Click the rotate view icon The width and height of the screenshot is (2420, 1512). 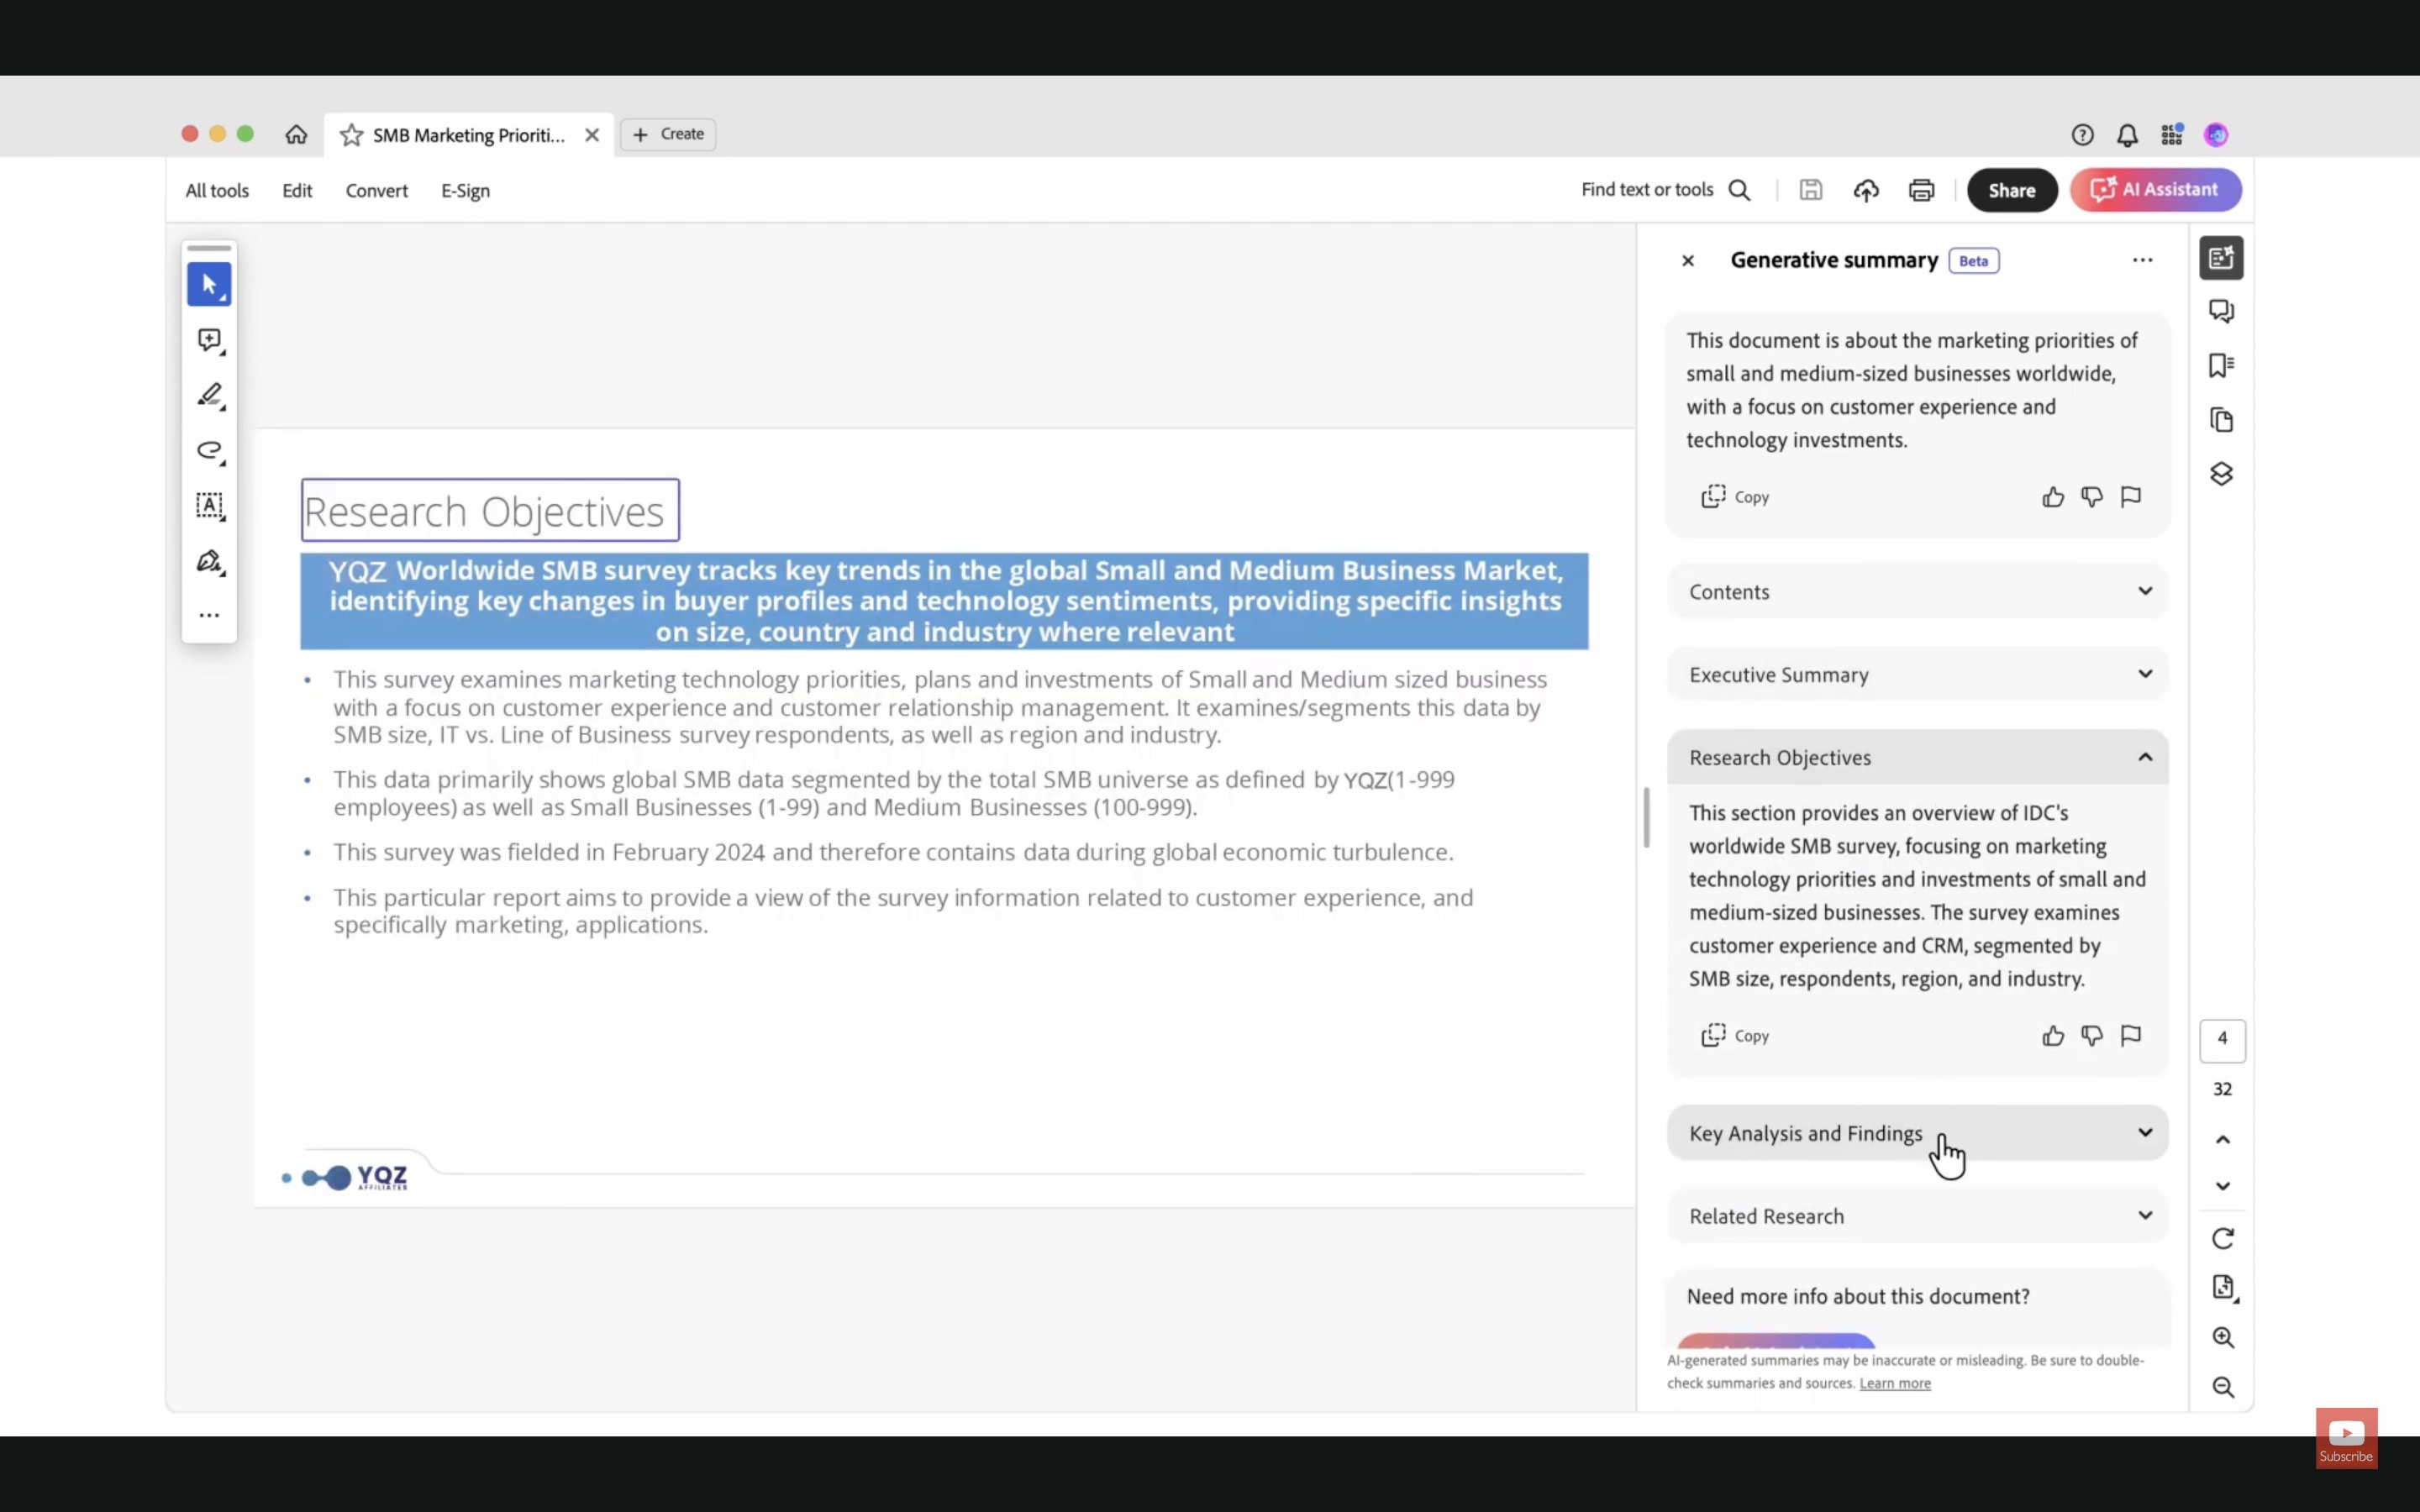(2222, 1239)
